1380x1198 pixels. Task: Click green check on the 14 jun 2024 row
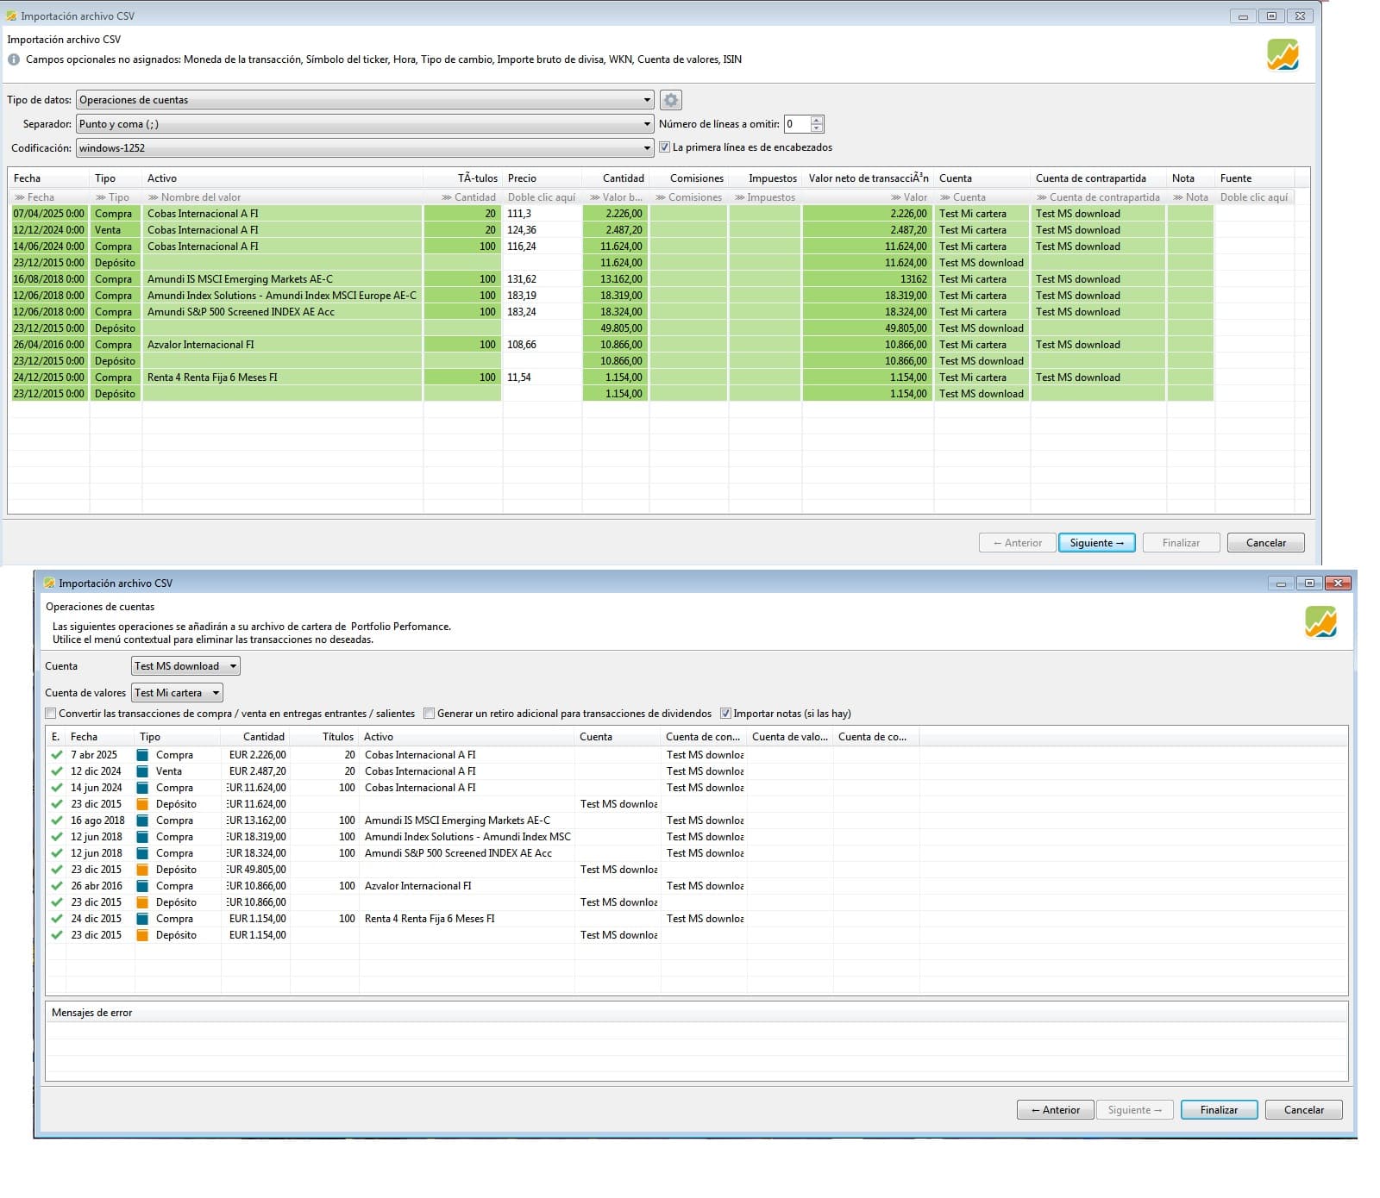[x=57, y=788]
